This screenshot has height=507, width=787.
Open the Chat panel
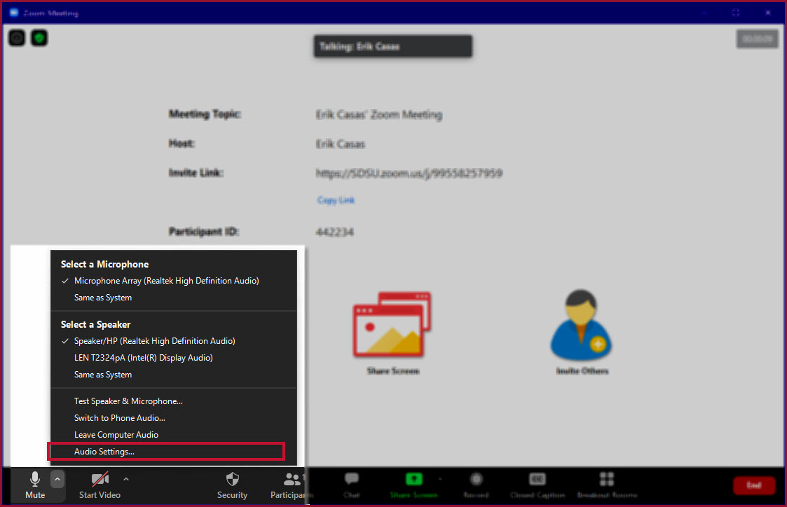coord(351,485)
